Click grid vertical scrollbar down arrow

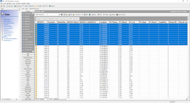188,97
